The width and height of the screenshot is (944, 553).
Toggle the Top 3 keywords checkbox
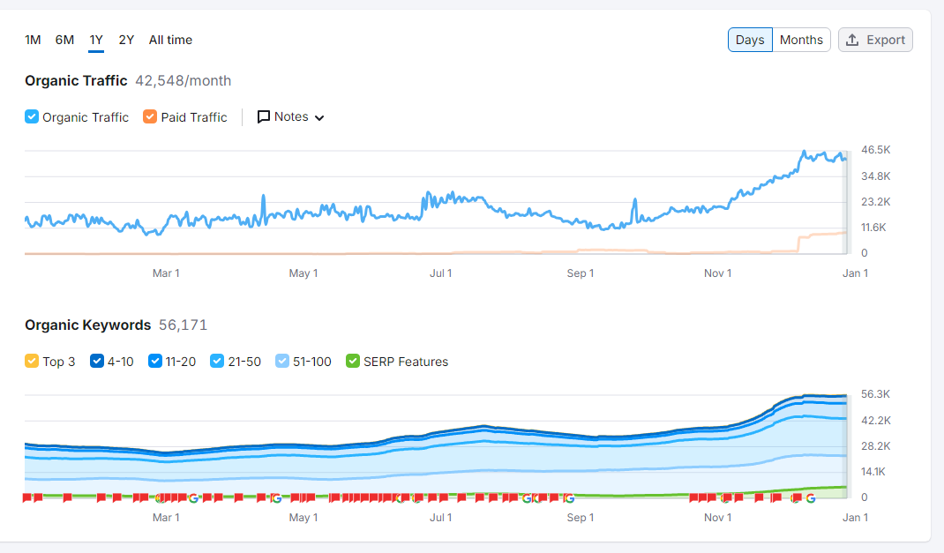coord(32,361)
